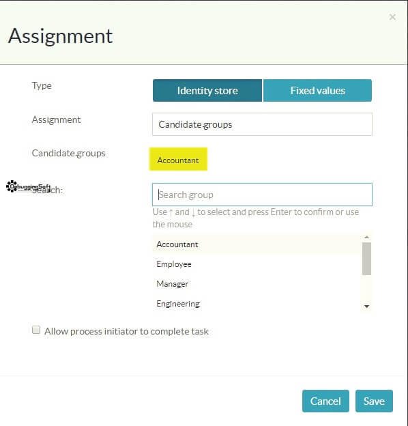Switch assignment type to Fixed values

click(317, 91)
